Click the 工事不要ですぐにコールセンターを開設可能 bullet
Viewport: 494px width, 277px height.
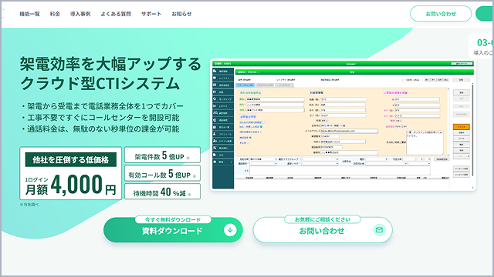coord(100,118)
